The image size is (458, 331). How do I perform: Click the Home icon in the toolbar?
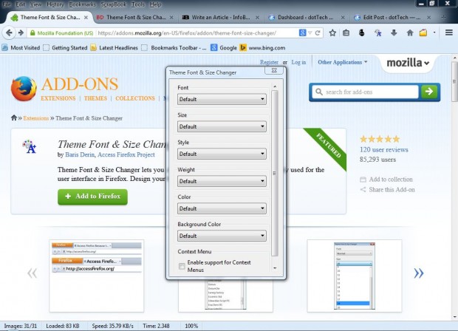tap(410, 33)
